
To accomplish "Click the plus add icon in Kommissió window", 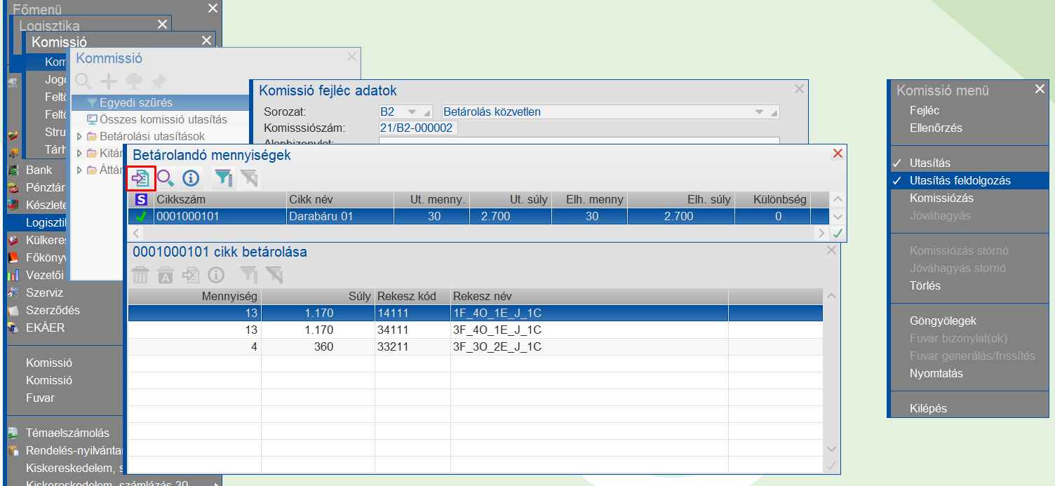I will click(108, 81).
